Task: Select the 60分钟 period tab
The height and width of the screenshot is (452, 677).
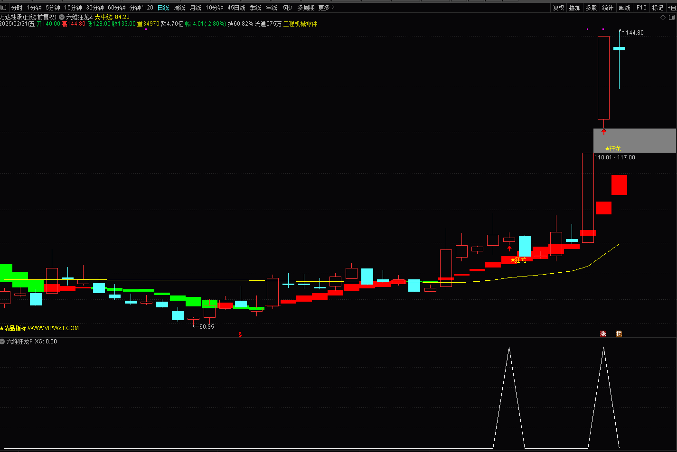Action: 117,8
